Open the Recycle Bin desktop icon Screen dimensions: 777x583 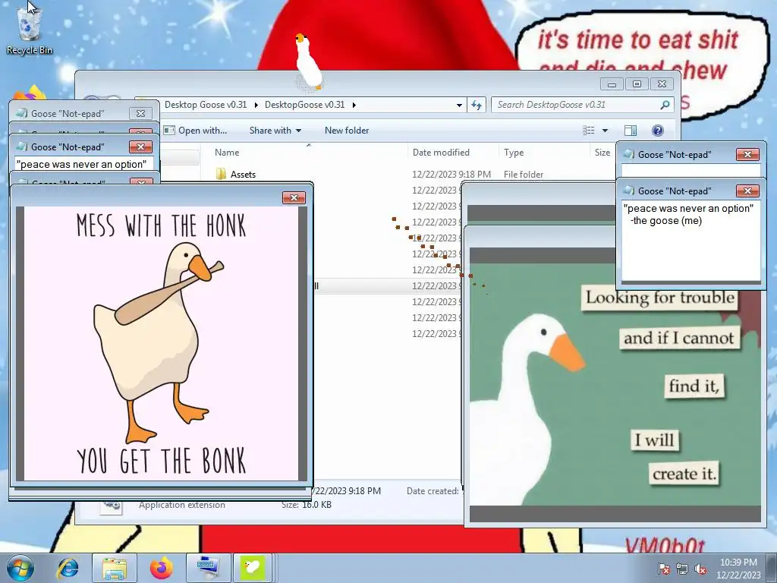tap(29, 30)
